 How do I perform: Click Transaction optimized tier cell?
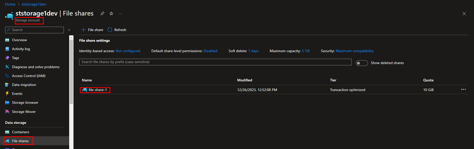pyautogui.click(x=348, y=90)
